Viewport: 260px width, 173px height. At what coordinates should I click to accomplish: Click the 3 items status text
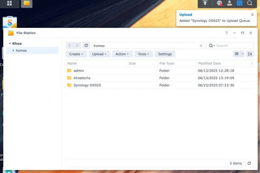pyautogui.click(x=235, y=163)
